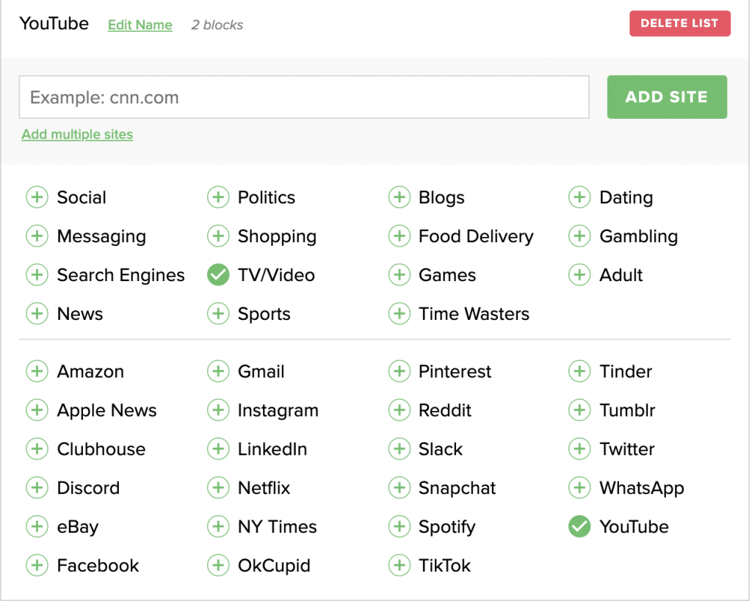Block Netflix

point(218,487)
